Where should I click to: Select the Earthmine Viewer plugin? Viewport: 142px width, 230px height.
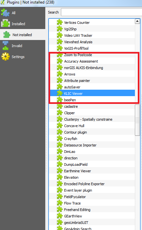(92, 171)
